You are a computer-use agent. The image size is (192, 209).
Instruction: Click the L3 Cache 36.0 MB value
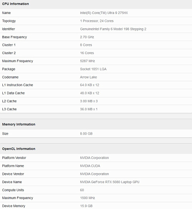89,109
